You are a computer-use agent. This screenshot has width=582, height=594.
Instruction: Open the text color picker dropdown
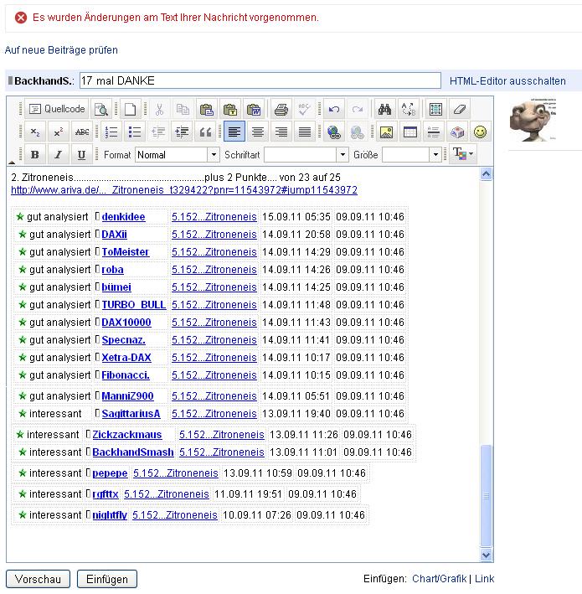click(462, 154)
